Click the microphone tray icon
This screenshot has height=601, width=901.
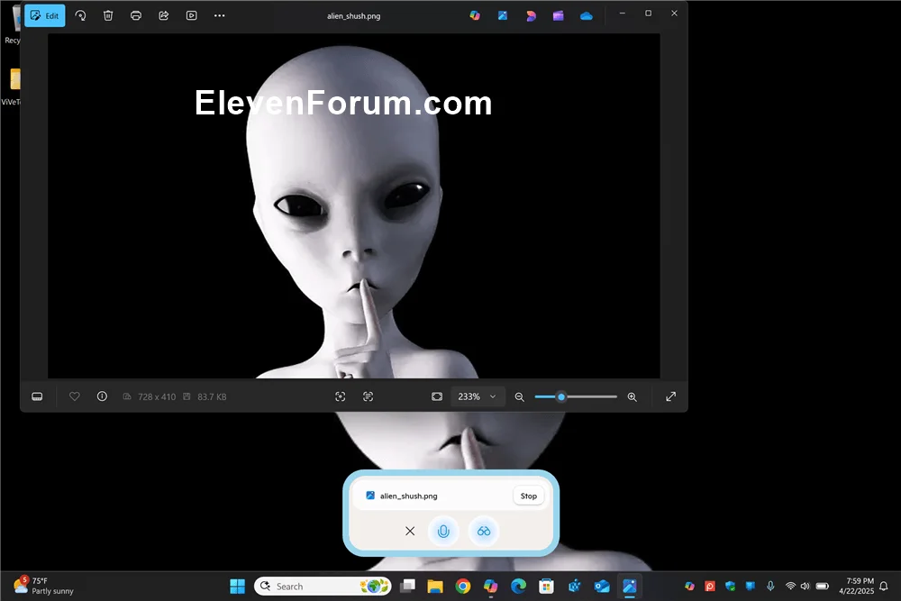[770, 586]
